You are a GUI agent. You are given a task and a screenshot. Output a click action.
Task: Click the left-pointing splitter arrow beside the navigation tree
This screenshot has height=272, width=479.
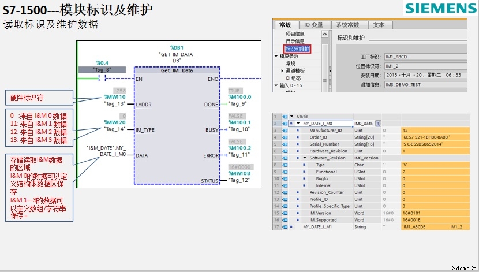pyautogui.click(x=330, y=70)
